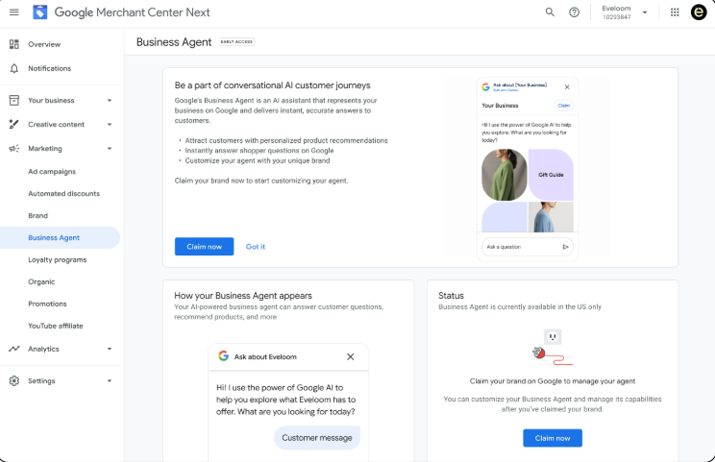Screen dimensions: 715x462
Task: Click the Settings gear icon
Action: pos(13,380)
